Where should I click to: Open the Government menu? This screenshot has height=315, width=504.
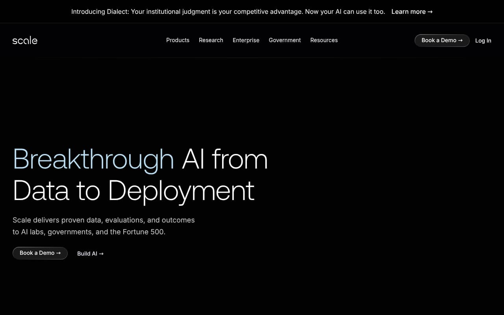[x=285, y=40]
